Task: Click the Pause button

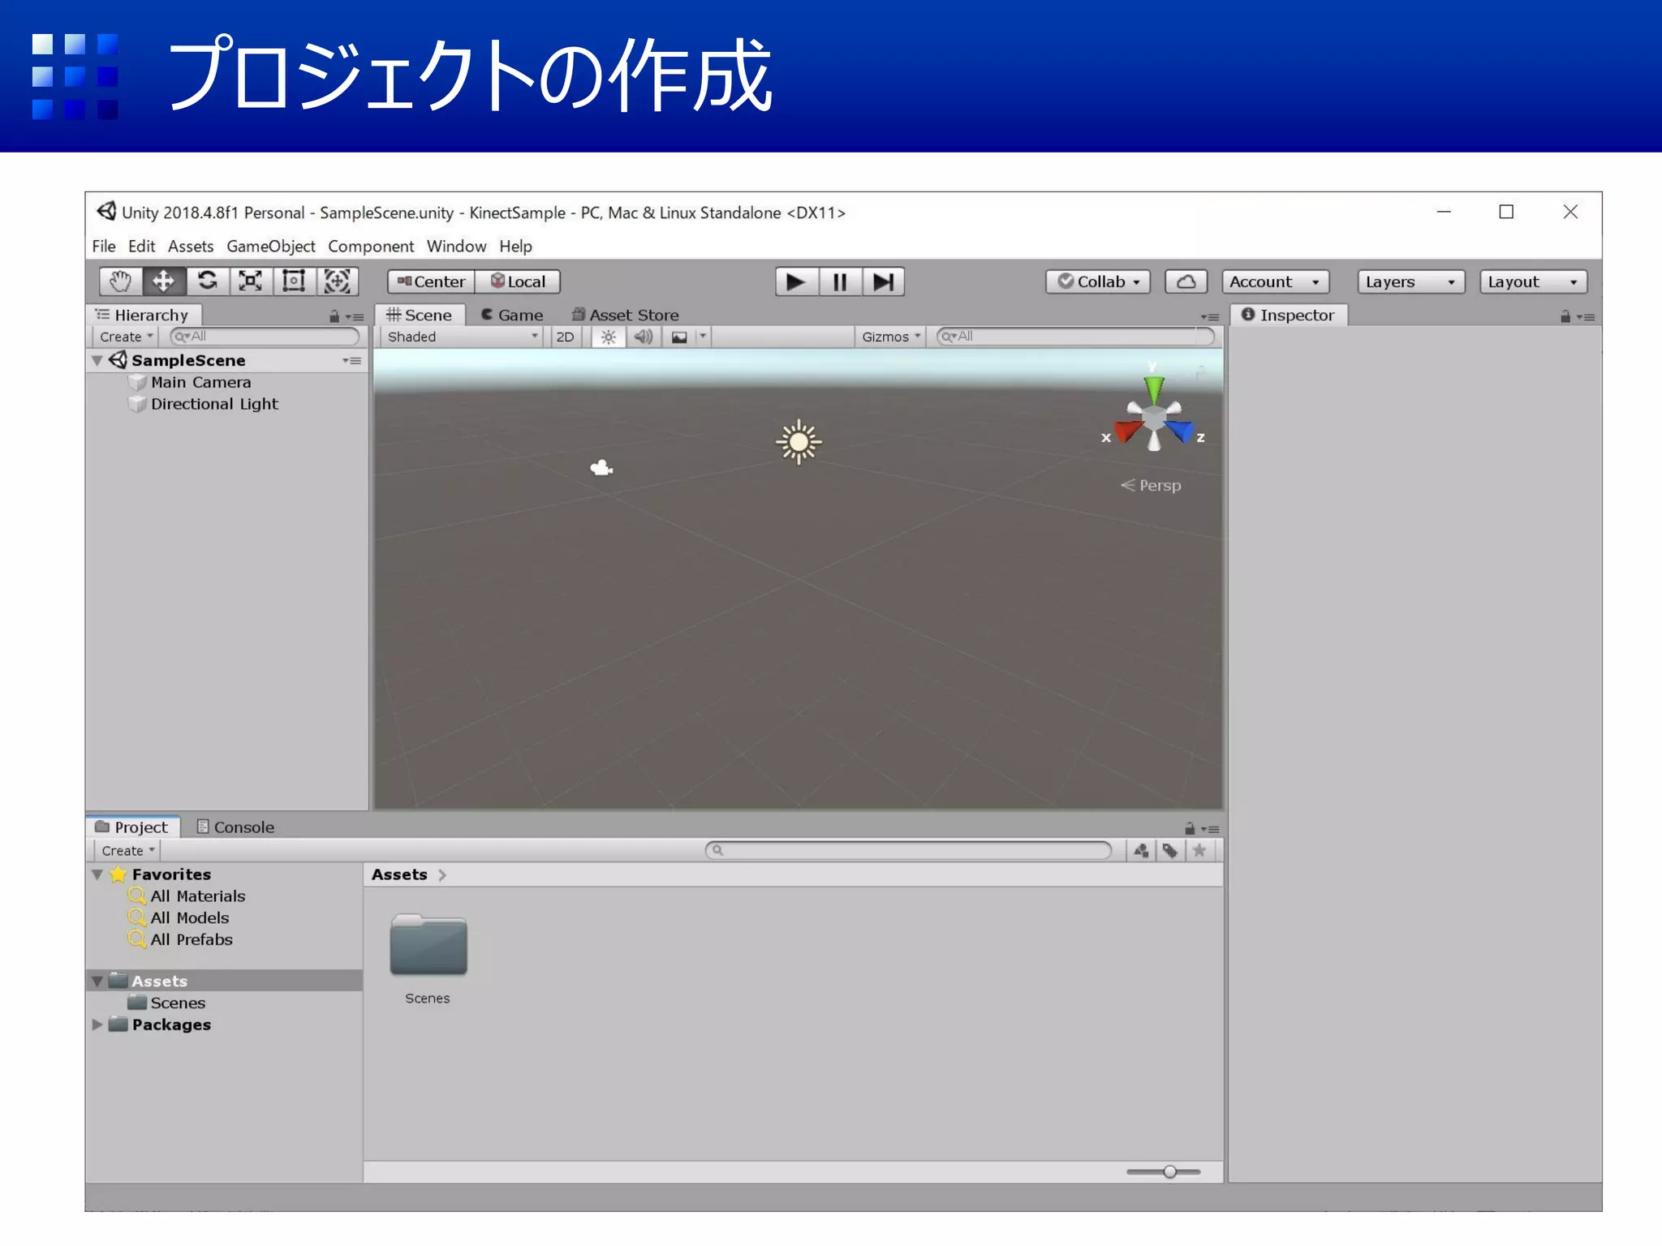Action: point(840,281)
